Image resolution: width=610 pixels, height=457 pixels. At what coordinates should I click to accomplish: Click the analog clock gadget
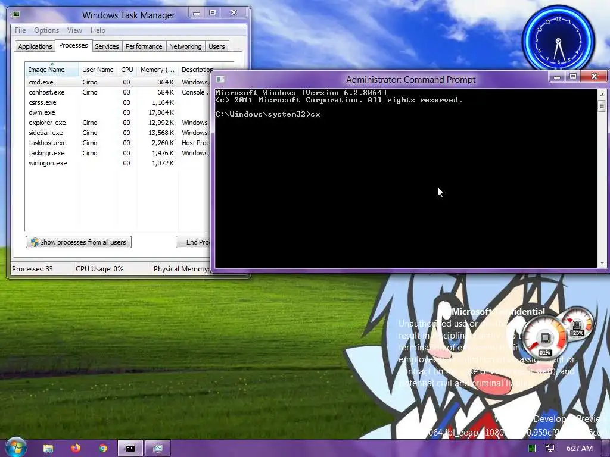point(558,41)
